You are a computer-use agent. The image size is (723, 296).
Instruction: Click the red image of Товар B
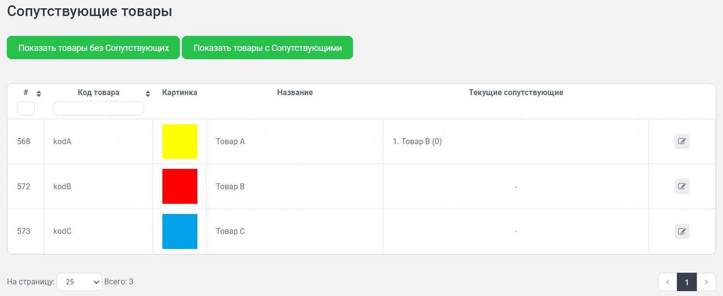[180, 186]
